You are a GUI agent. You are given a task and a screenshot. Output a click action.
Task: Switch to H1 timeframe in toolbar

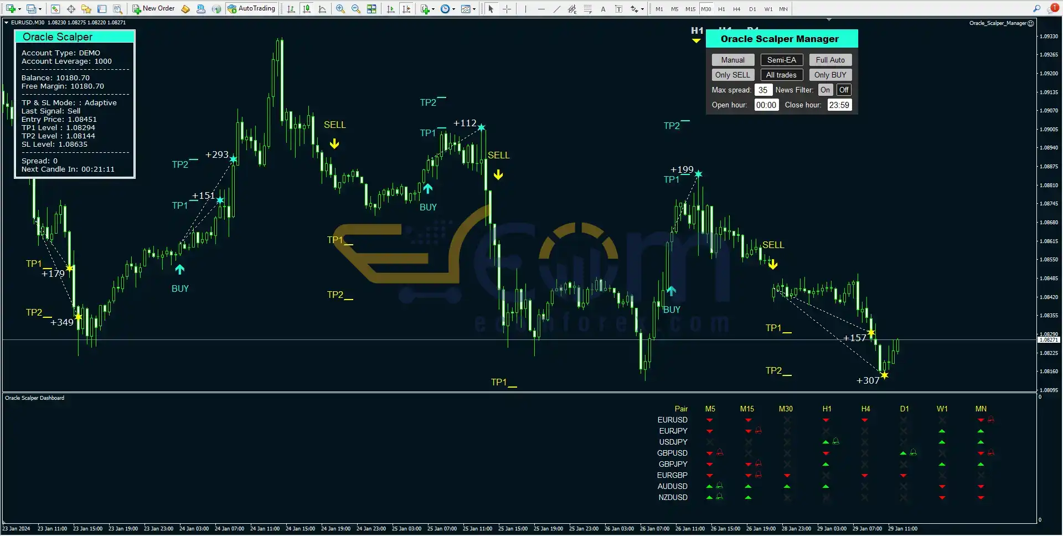721,9
